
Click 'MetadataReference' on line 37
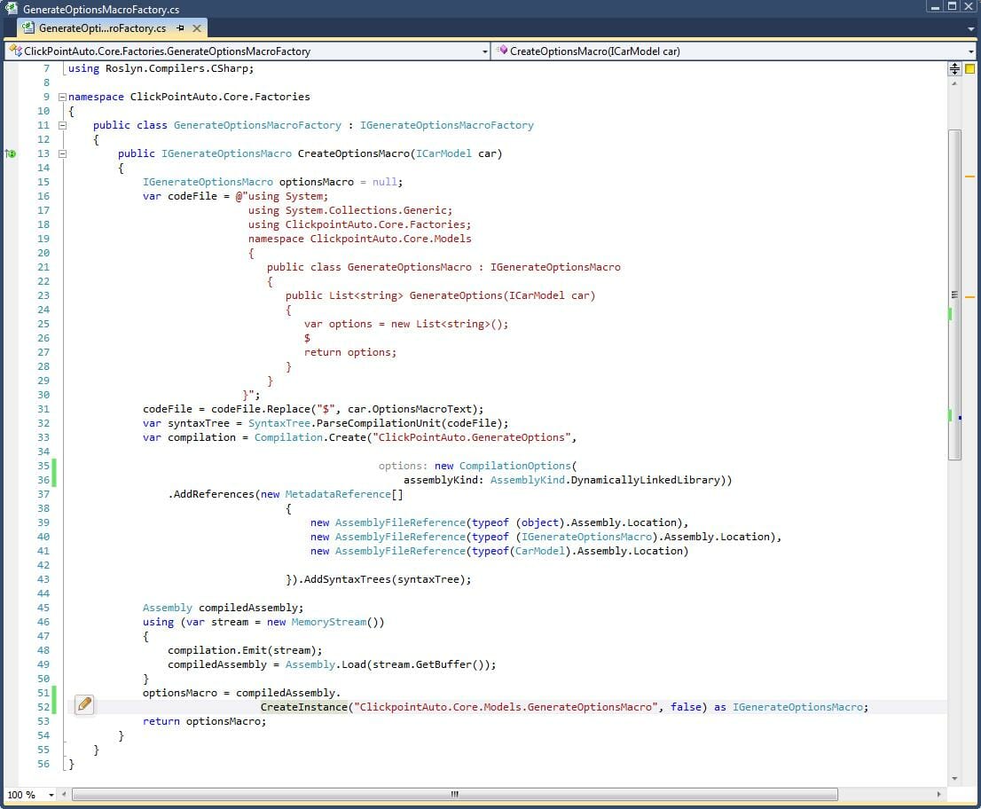[x=338, y=494]
